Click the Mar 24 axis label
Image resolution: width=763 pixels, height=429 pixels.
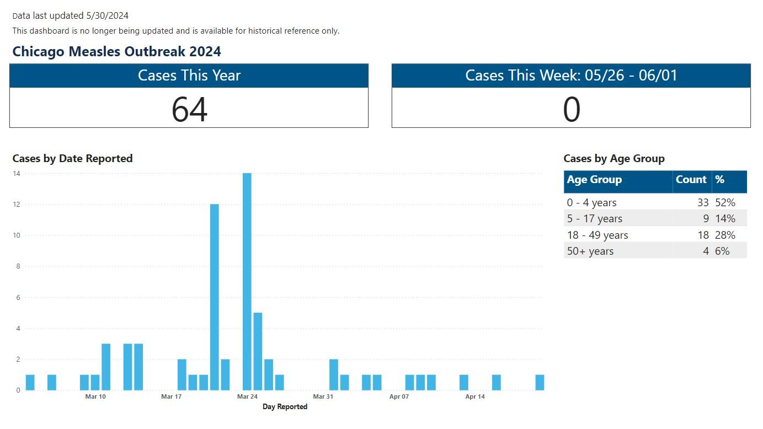tap(247, 396)
